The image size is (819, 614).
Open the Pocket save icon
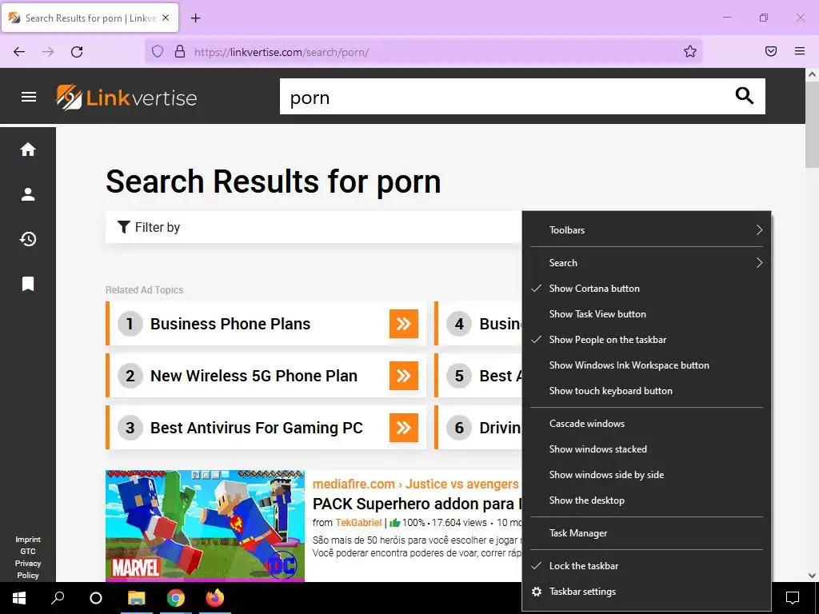coord(771,51)
